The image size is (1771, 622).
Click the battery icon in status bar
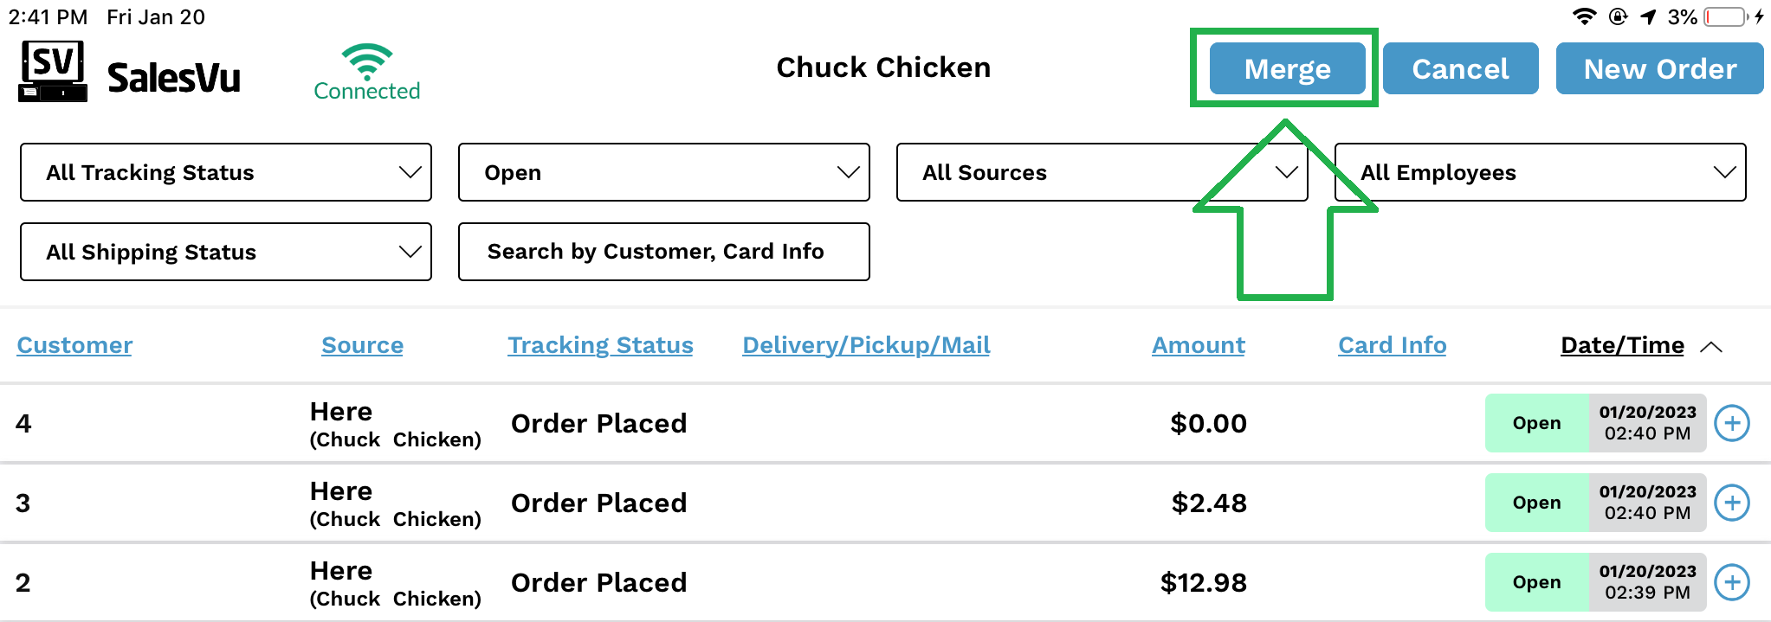(x=1725, y=17)
